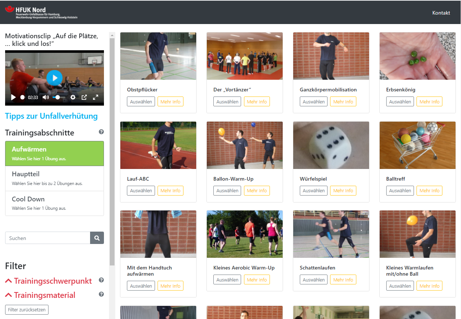Open the Kontakt page
461x319 pixels.
pos(441,13)
